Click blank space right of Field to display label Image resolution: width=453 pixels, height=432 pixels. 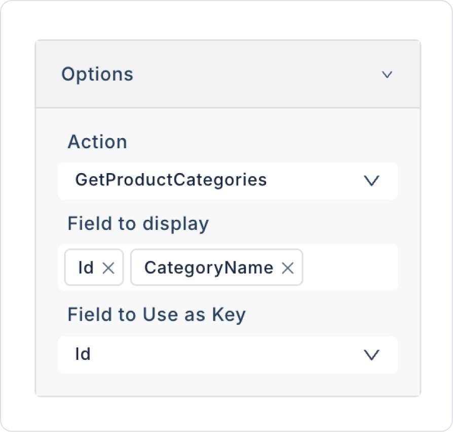pyautogui.click(x=304, y=224)
